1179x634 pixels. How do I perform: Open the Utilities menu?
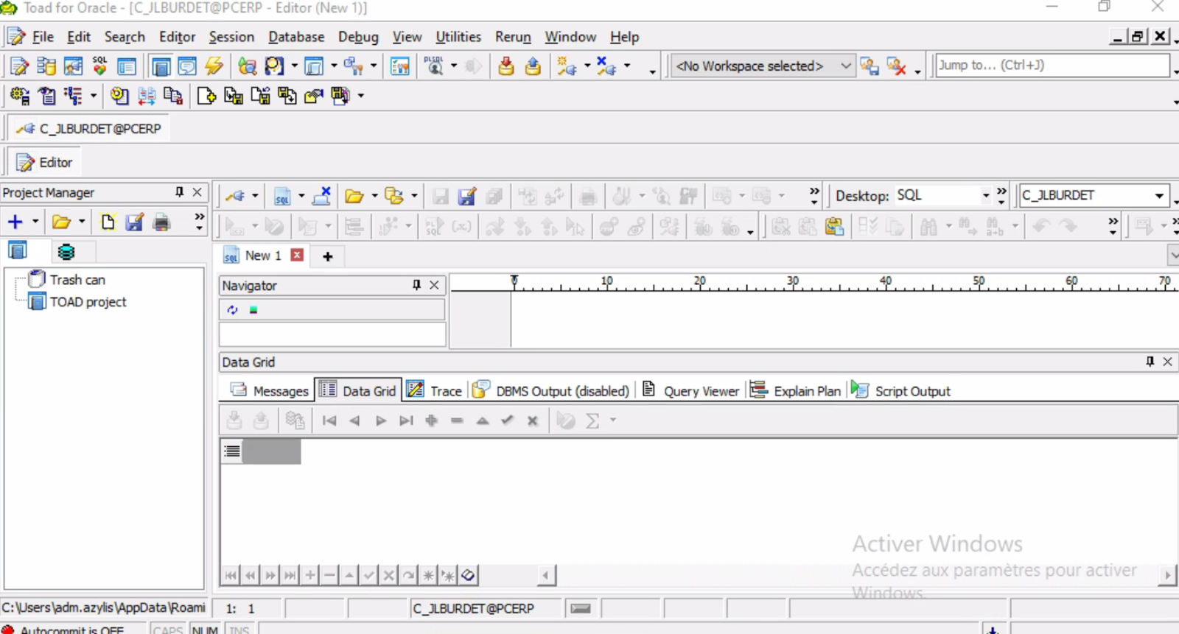[458, 37]
